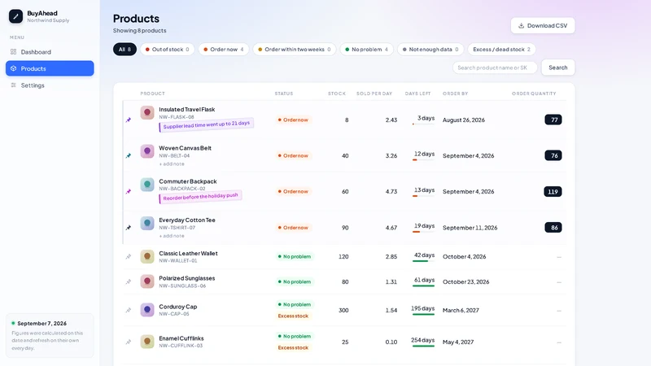The width and height of the screenshot is (651, 366).
Task: Download the products CSV
Action: click(x=543, y=26)
